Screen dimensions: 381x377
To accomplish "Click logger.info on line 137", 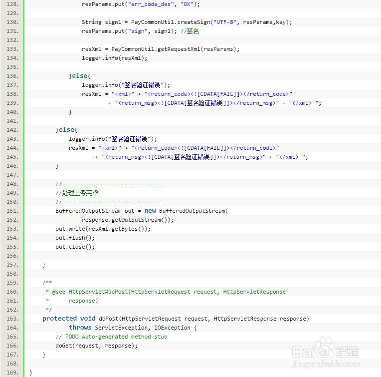I will coord(126,85).
